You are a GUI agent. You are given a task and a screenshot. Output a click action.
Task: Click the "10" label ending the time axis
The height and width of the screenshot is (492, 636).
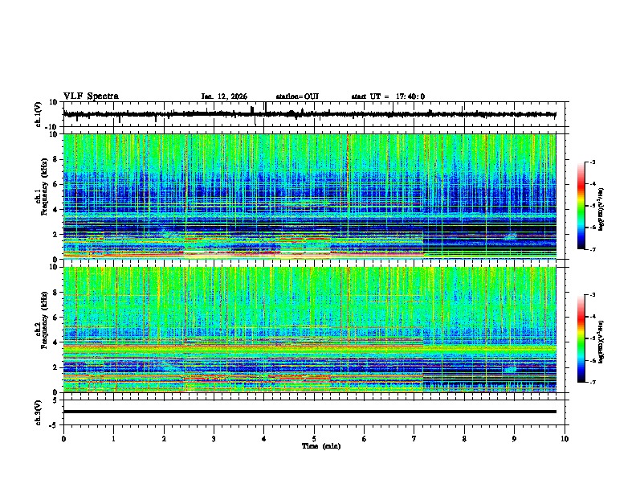[565, 439]
